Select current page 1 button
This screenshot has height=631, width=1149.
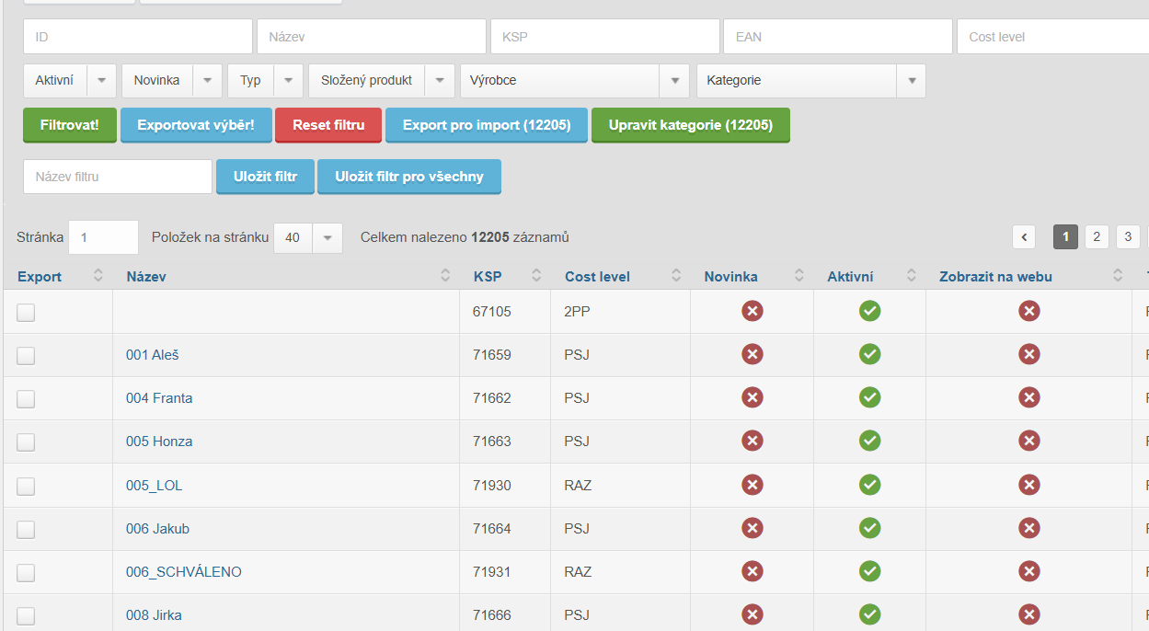click(x=1065, y=237)
